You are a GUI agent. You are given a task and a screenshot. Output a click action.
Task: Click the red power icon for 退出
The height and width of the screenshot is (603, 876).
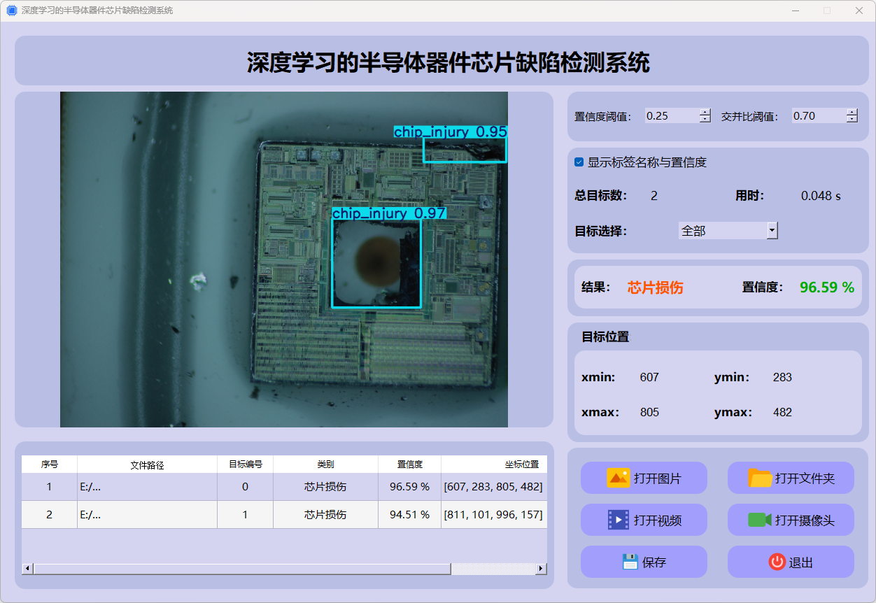777,562
